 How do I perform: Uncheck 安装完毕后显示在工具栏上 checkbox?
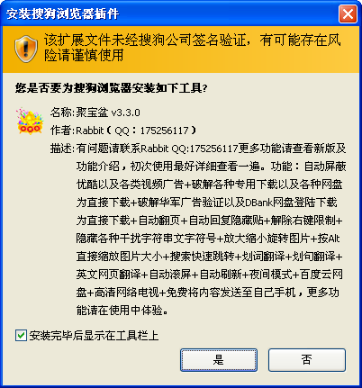click(x=21, y=336)
